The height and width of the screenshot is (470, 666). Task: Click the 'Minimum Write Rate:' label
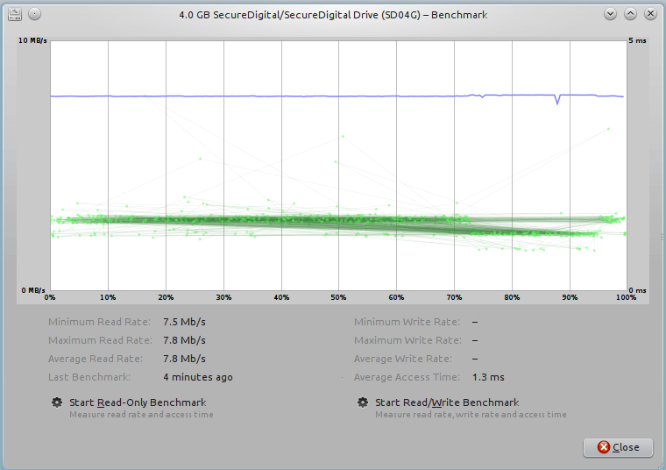tap(407, 322)
